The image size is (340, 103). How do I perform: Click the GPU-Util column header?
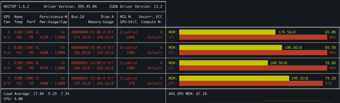tap(128, 22)
